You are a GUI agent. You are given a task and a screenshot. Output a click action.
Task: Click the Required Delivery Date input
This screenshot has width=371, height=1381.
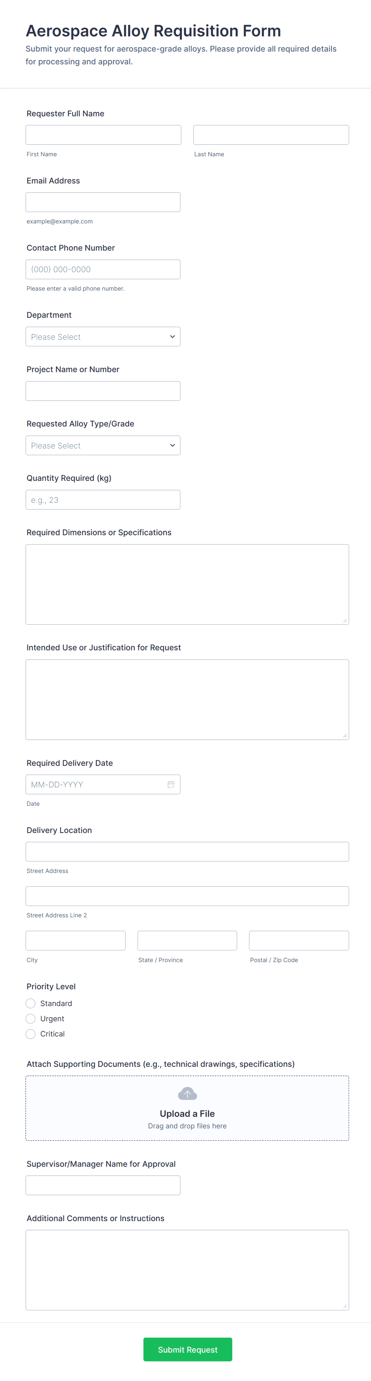click(97, 784)
